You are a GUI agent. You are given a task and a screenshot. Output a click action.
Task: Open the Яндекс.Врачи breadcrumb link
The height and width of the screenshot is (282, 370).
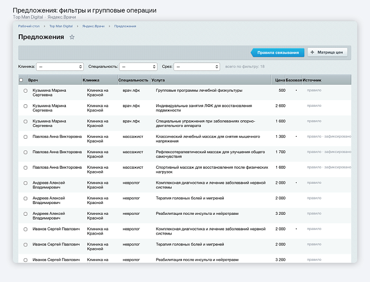pos(93,26)
